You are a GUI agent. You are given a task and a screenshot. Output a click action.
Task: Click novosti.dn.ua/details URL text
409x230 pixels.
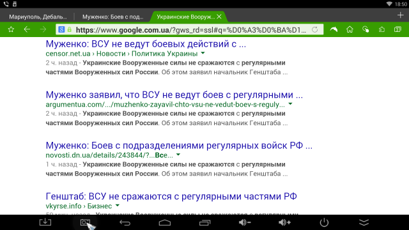[109, 155]
